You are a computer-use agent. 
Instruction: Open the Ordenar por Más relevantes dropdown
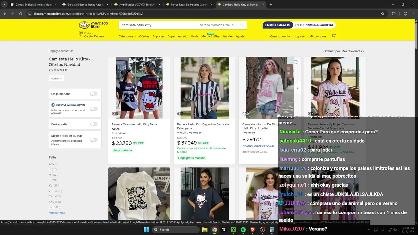click(353, 51)
